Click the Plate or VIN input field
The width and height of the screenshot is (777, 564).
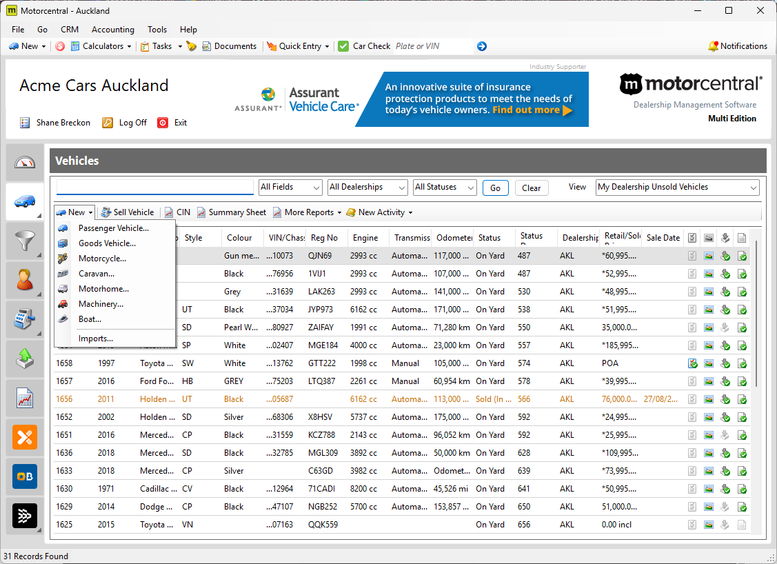[433, 46]
